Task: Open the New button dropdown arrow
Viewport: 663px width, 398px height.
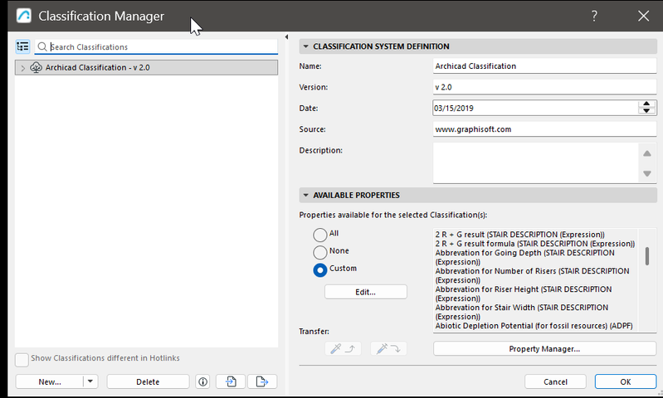Action: tap(90, 381)
